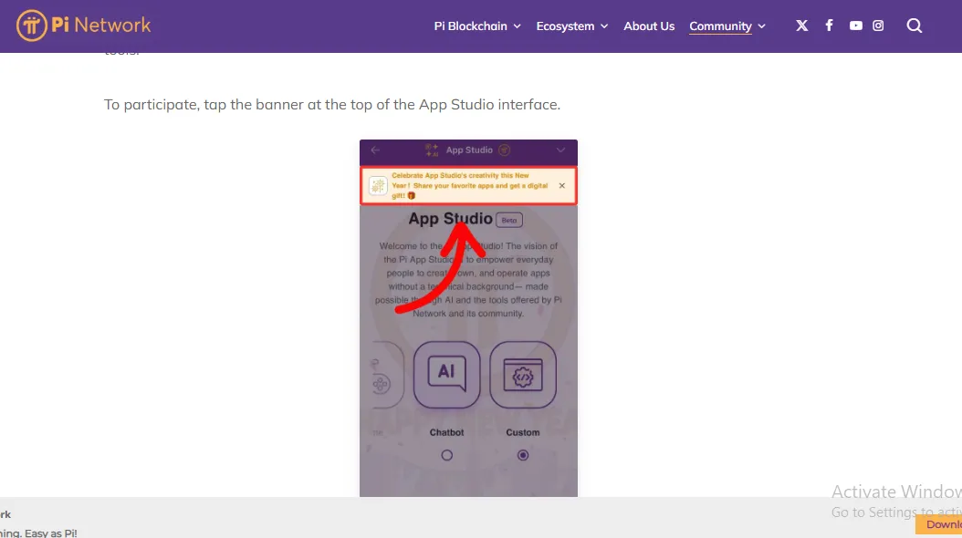Click the Pi Network logo
The width and height of the screenshot is (962, 538).
pyautogui.click(x=84, y=26)
